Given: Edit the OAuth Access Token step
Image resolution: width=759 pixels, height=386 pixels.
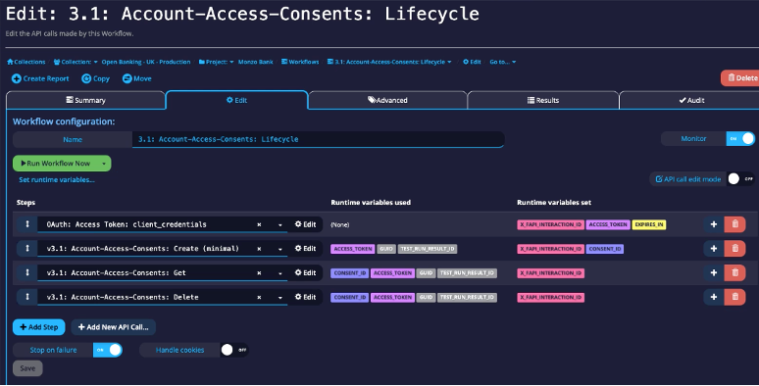Looking at the screenshot, I should (305, 224).
